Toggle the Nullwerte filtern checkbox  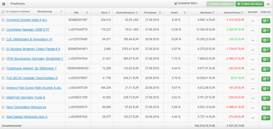tap(176, 4)
